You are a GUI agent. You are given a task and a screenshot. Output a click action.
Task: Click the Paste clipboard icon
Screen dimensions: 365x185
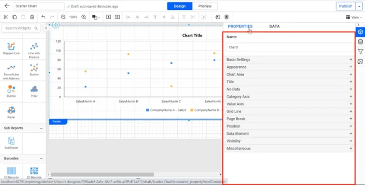(23, 17)
